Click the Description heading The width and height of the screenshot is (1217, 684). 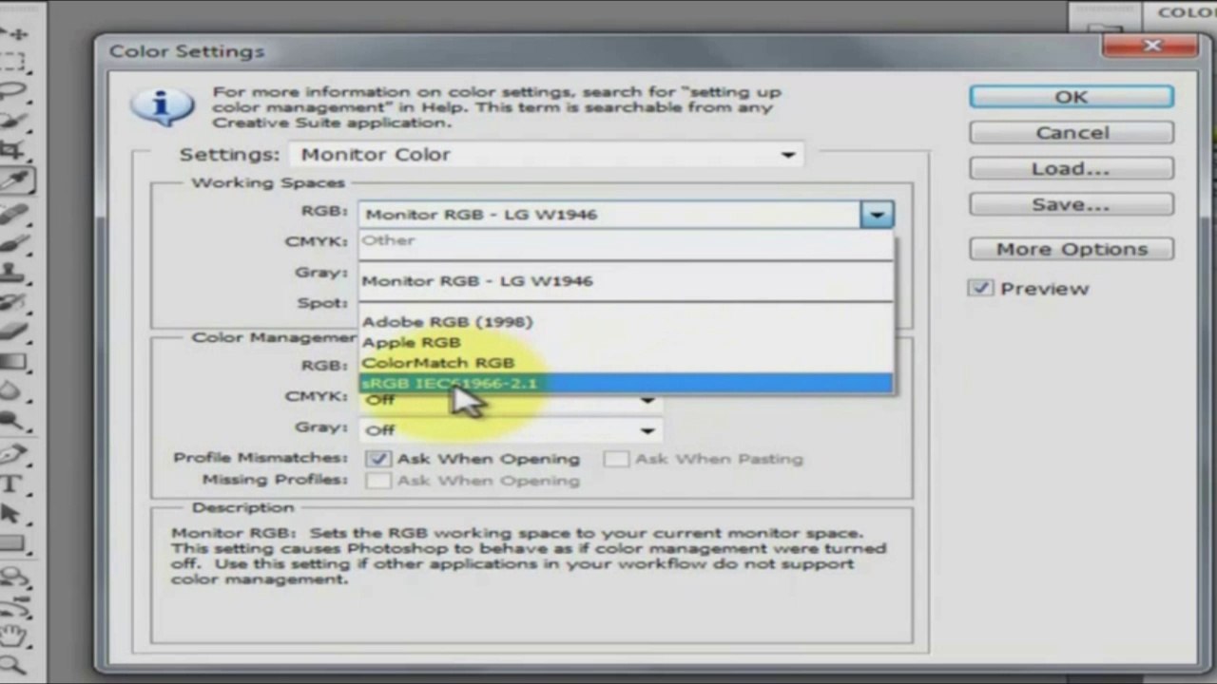tap(242, 507)
